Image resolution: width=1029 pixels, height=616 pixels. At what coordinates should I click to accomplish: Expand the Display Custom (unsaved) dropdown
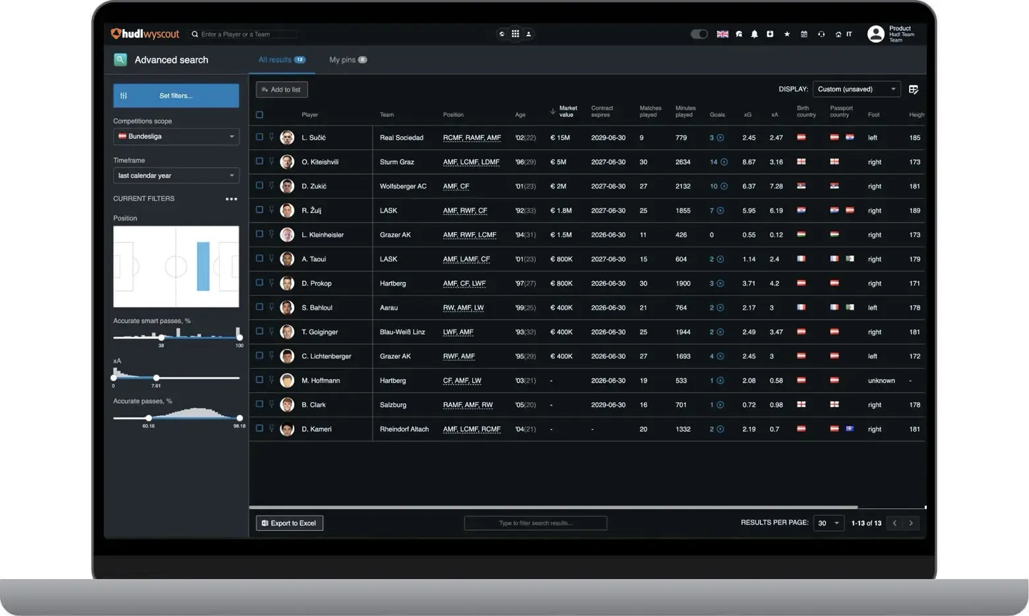click(856, 89)
